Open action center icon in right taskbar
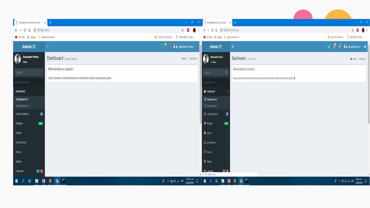370x208 pixels. [366, 181]
